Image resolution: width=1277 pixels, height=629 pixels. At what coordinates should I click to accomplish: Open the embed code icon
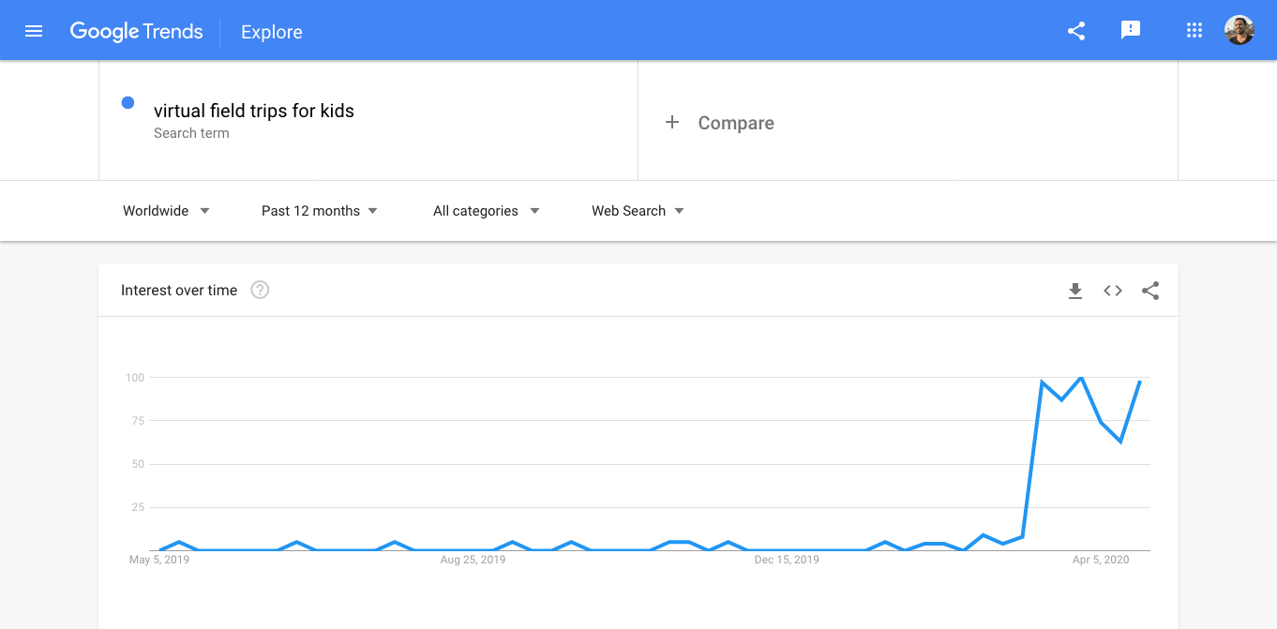pyautogui.click(x=1113, y=291)
